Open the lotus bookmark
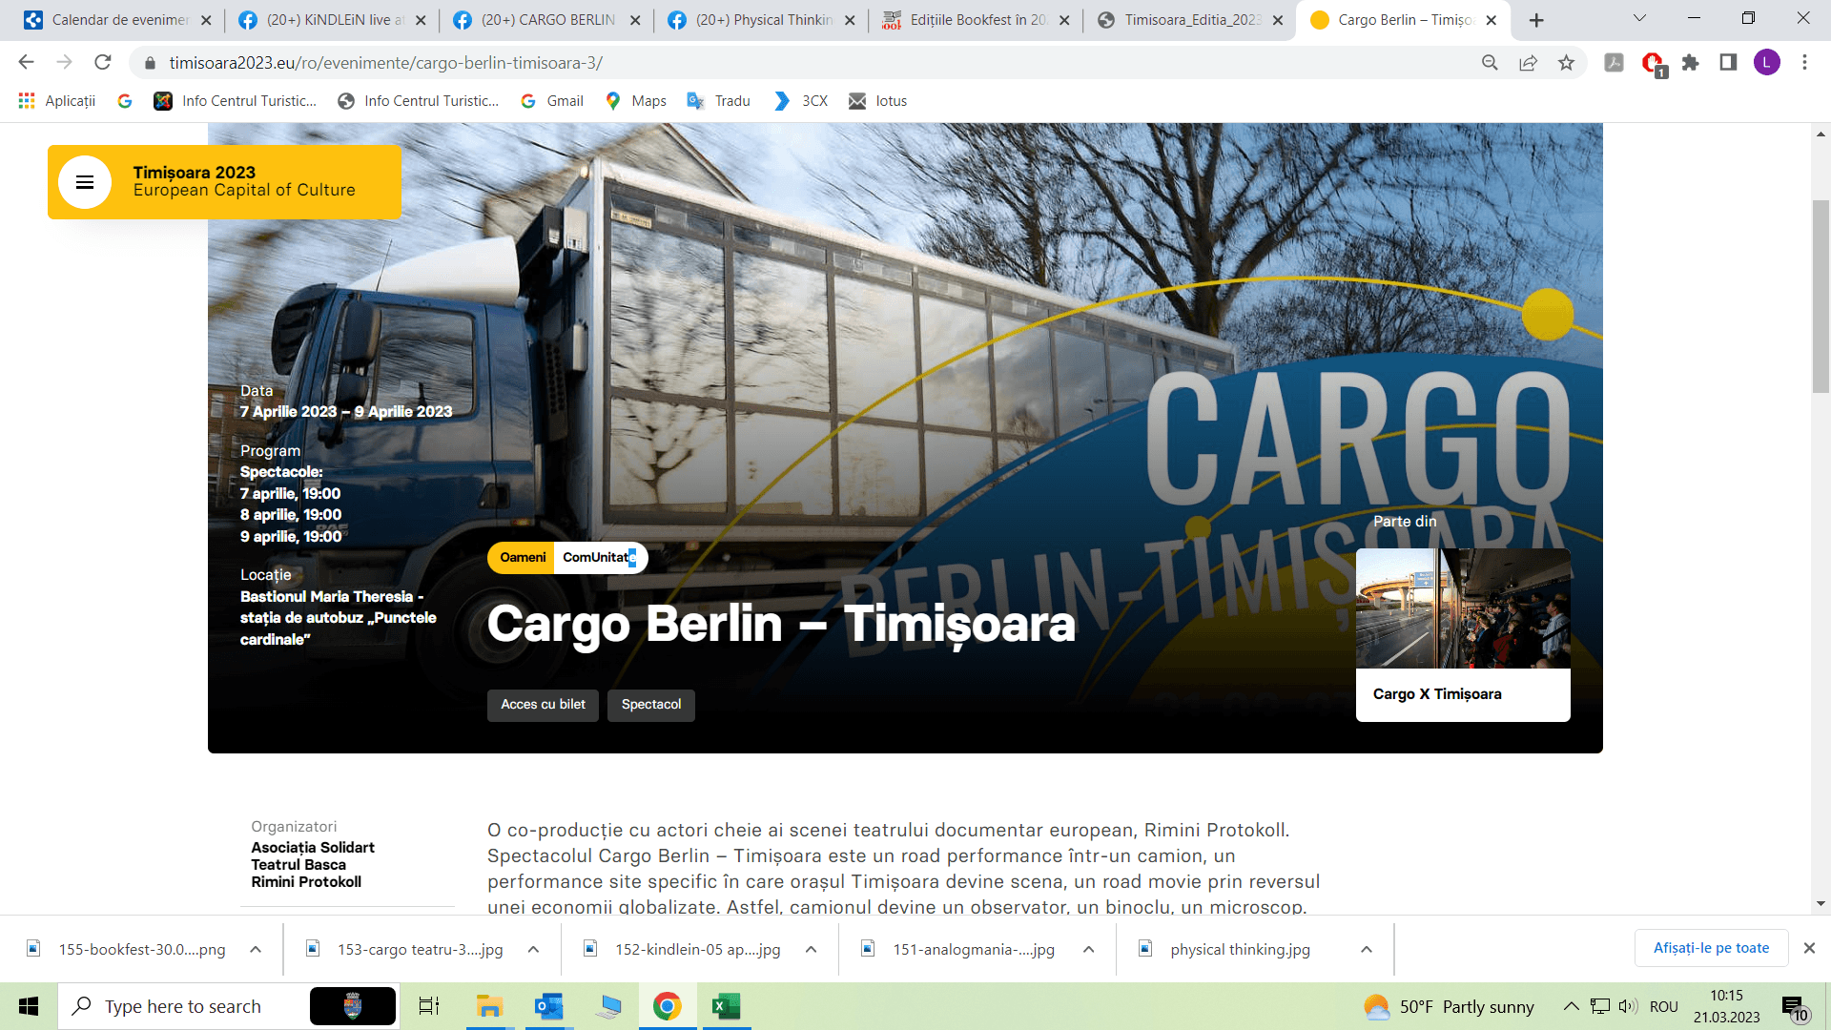 click(878, 101)
